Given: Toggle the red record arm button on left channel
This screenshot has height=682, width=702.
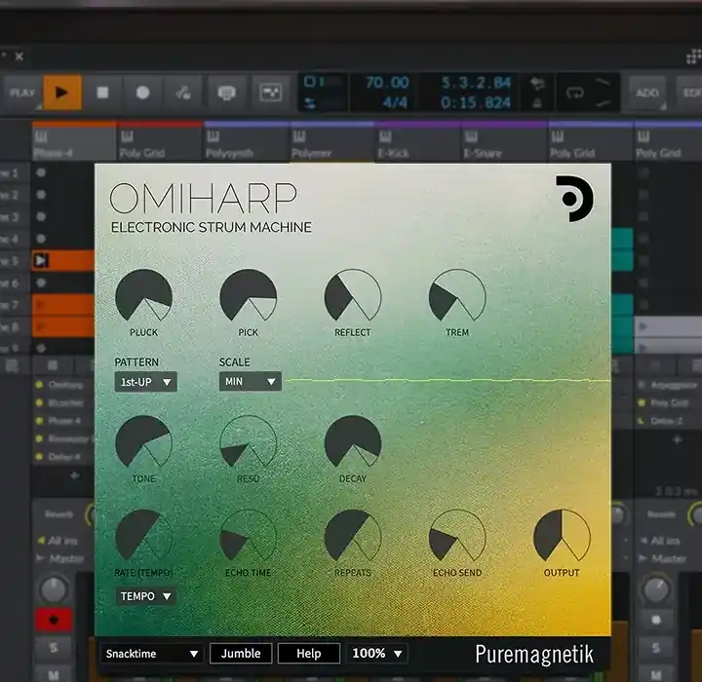Looking at the screenshot, I should [54, 621].
